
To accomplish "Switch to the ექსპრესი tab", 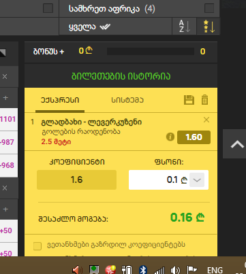I will pyautogui.click(x=60, y=100).
